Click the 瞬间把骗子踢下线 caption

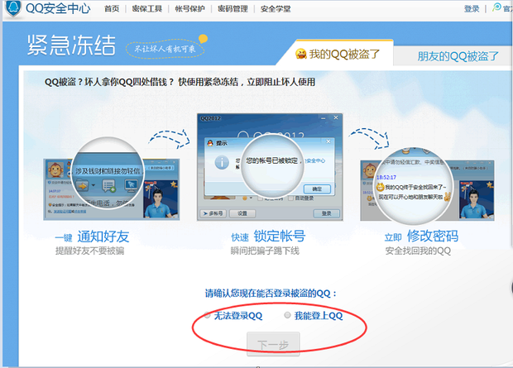pyautogui.click(x=265, y=251)
